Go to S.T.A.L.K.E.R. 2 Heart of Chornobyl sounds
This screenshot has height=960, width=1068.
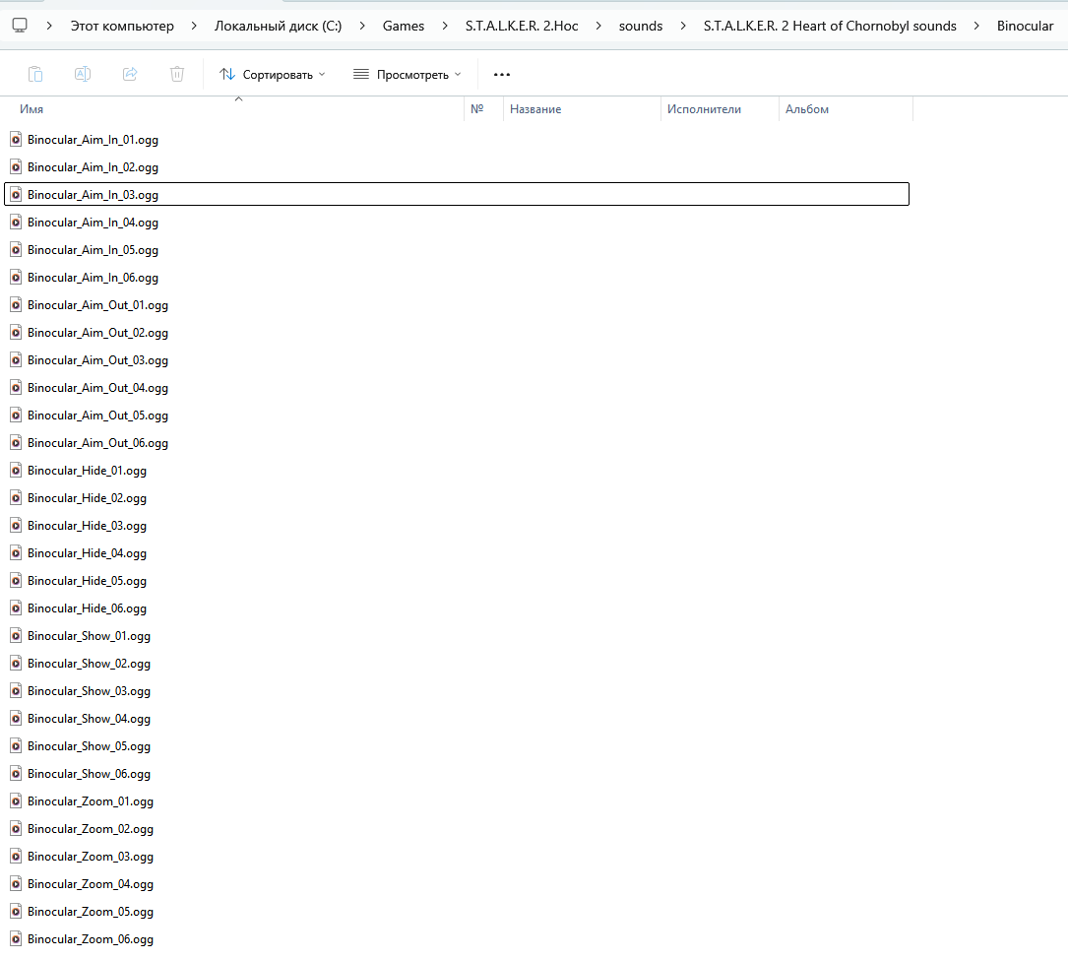830,26
